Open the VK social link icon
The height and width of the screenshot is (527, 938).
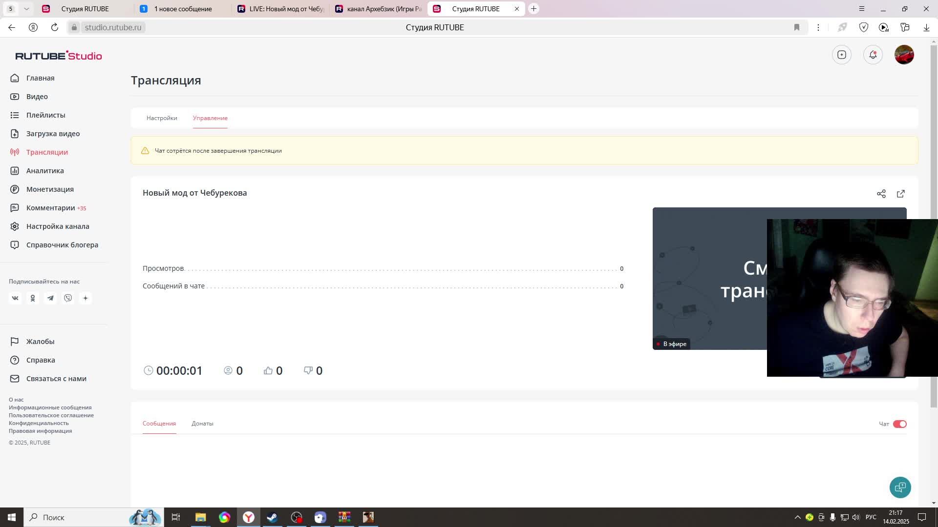point(15,298)
